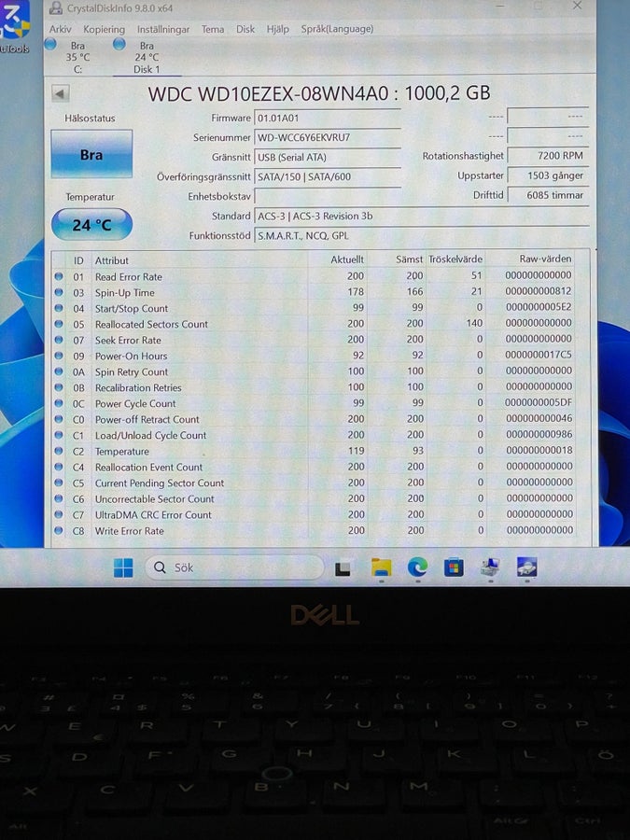
Task: Click the status dot for Load/Unload Cycle Count
Action: pyautogui.click(x=59, y=435)
